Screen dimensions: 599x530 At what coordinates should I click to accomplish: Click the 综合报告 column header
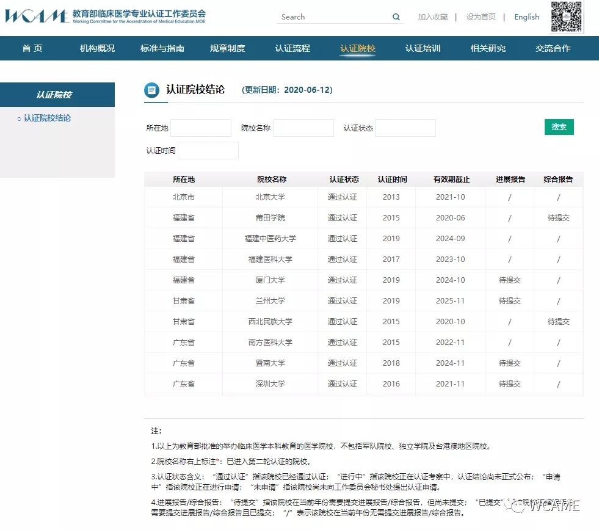click(x=558, y=180)
